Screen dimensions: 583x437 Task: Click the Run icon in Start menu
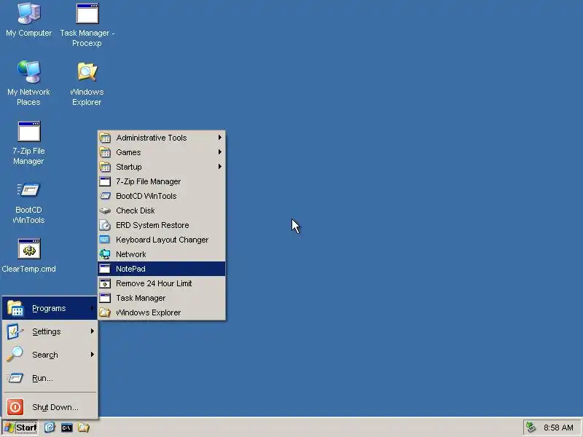[x=15, y=378]
